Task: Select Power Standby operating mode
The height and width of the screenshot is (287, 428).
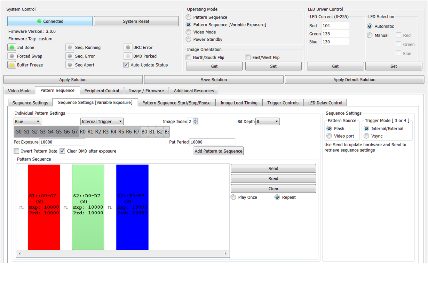Action: click(x=189, y=39)
